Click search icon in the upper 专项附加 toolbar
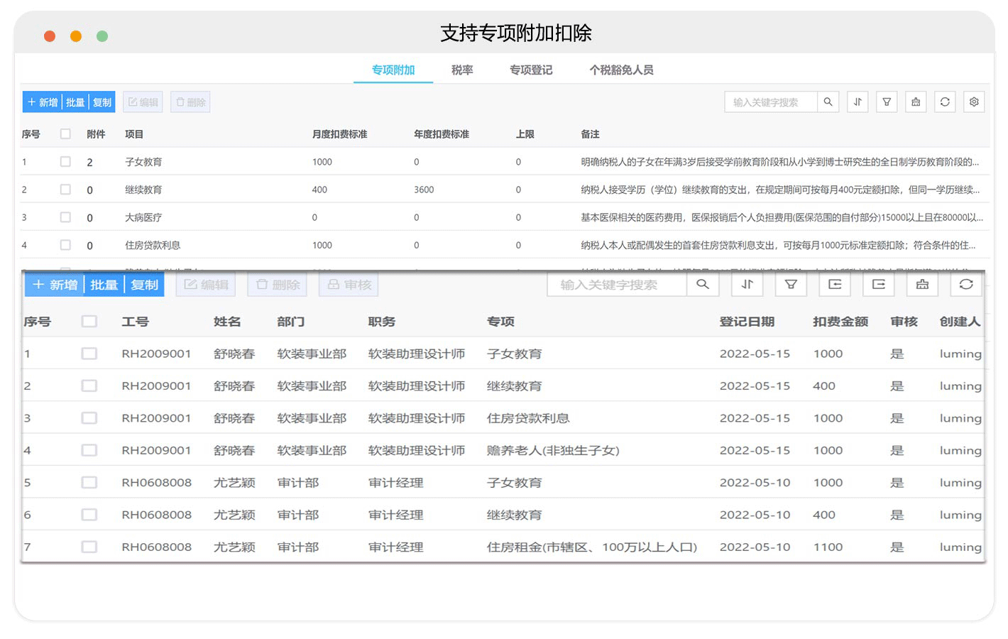Viewport: 1008px width, 639px height. click(x=828, y=102)
